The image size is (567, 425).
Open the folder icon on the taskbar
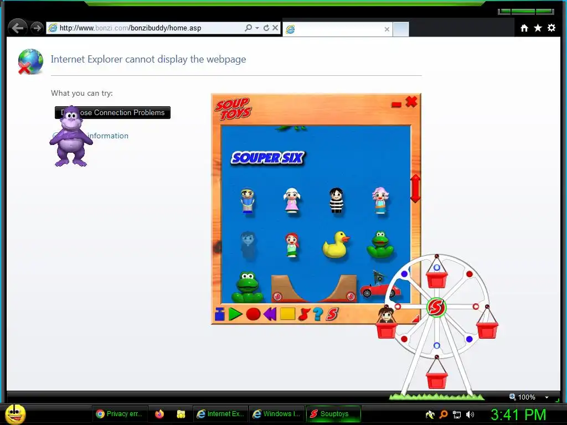tap(181, 414)
